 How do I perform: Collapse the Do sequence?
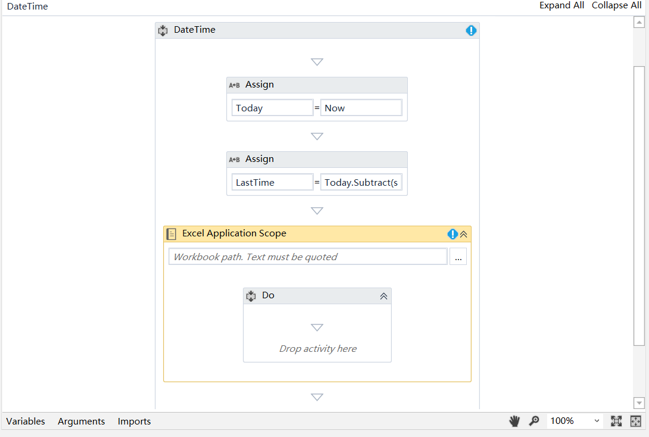(x=384, y=296)
